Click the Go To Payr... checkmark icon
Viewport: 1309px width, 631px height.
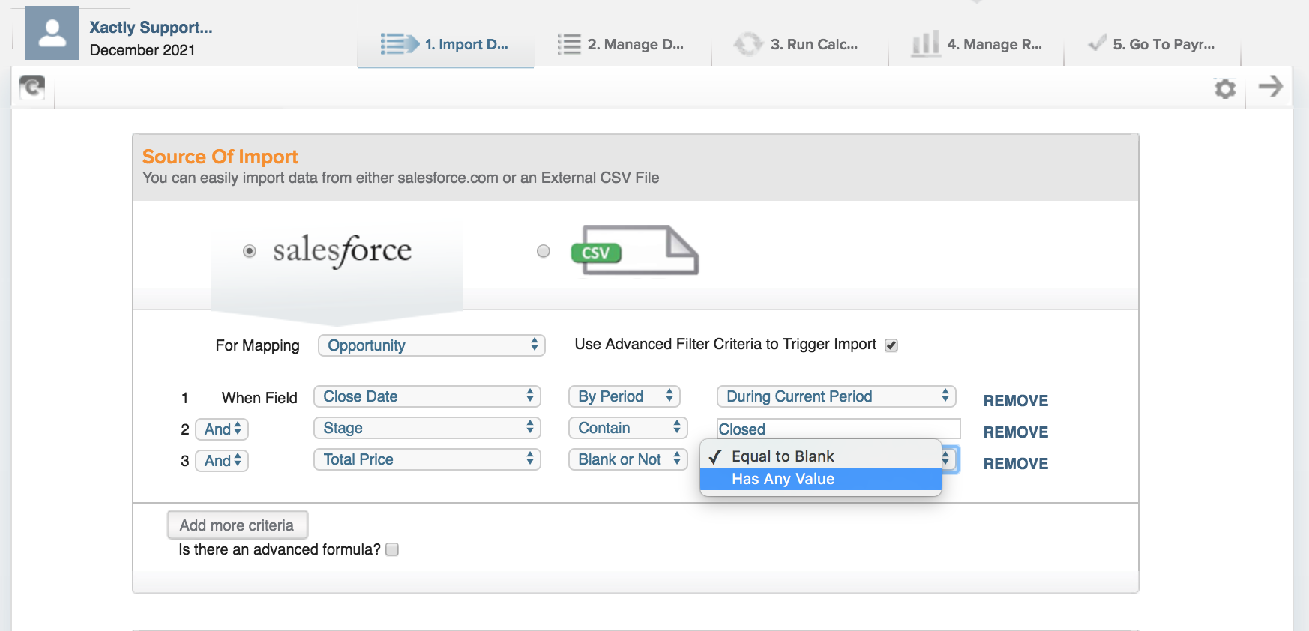point(1097,43)
